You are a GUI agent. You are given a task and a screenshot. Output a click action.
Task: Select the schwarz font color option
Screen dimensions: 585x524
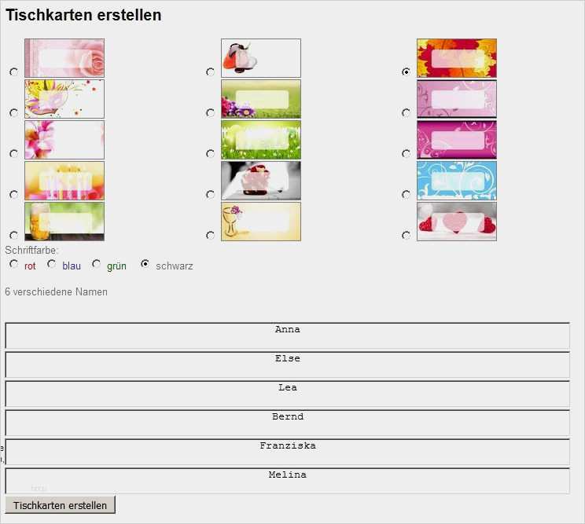click(x=145, y=265)
